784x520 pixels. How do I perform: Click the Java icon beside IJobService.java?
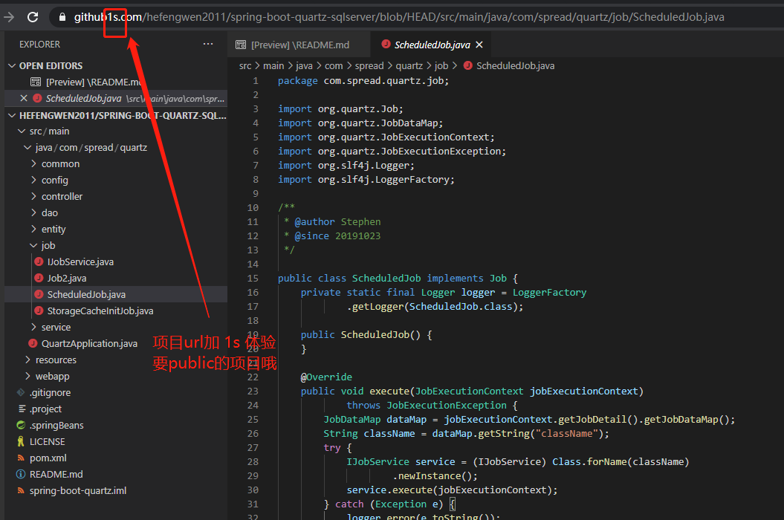tap(39, 261)
